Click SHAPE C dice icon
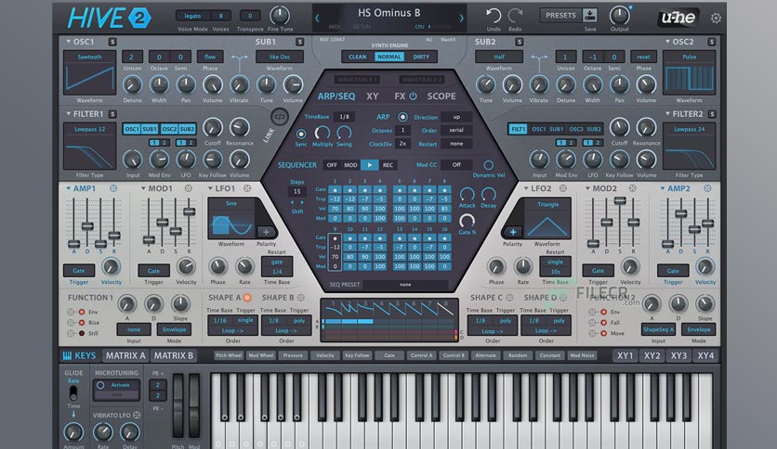Image resolution: width=777 pixels, height=449 pixels. (x=509, y=297)
